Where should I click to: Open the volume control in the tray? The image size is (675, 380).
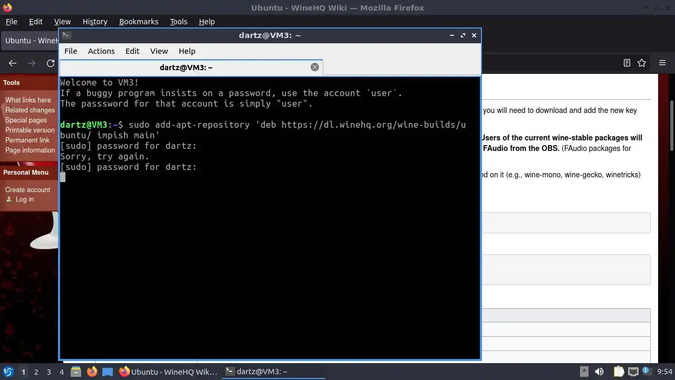(599, 372)
